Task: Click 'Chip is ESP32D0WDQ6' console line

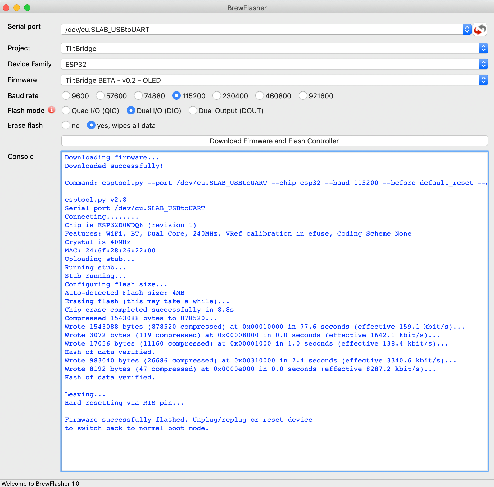Action: point(130,225)
